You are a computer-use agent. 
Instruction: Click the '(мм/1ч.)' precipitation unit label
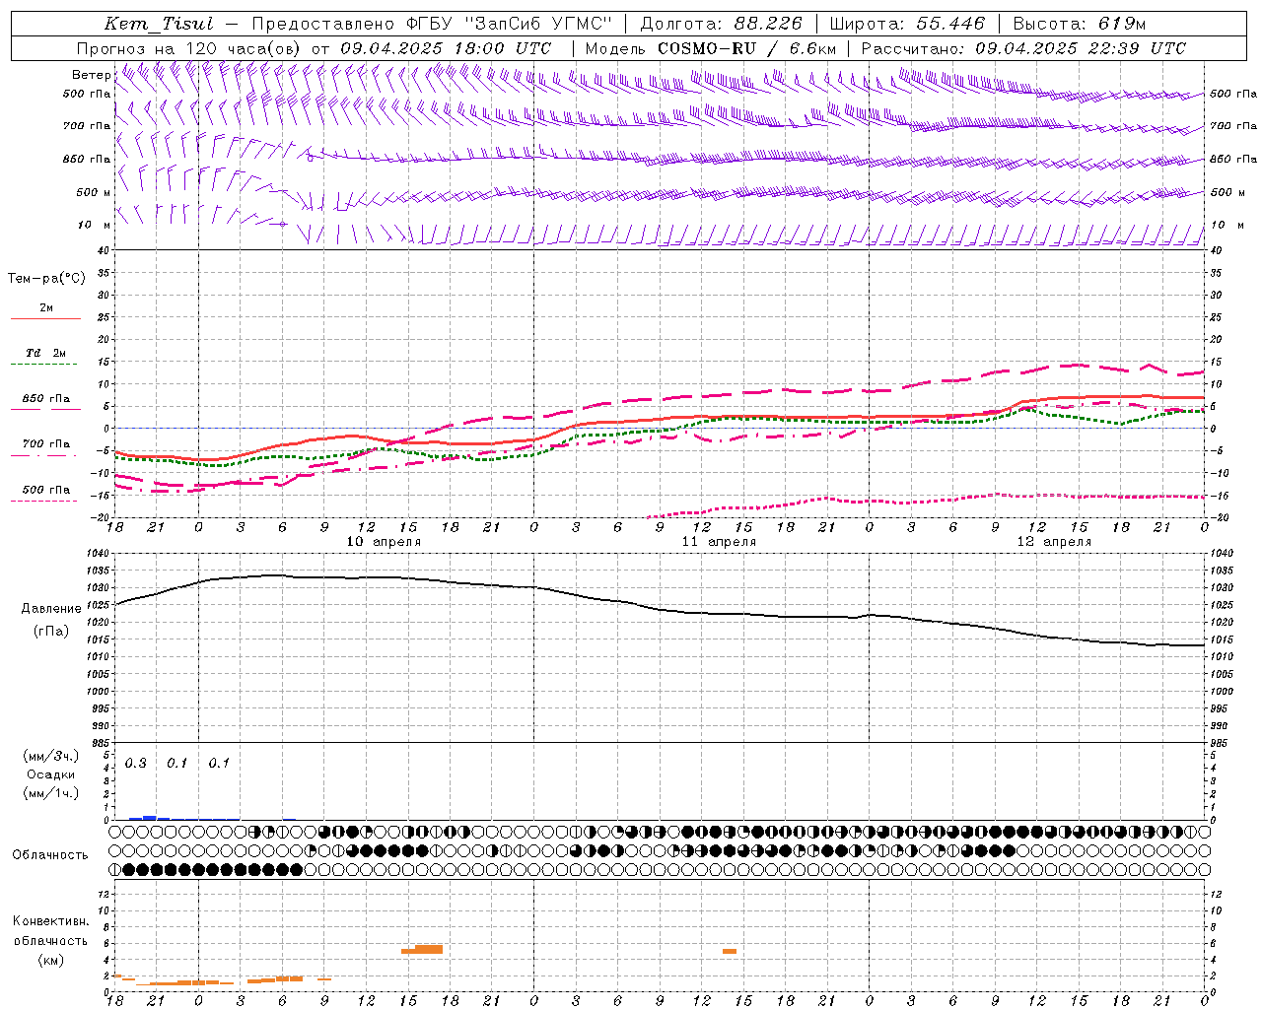point(50,793)
